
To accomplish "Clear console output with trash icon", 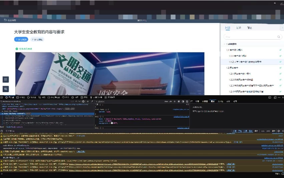I will point(2,131).
